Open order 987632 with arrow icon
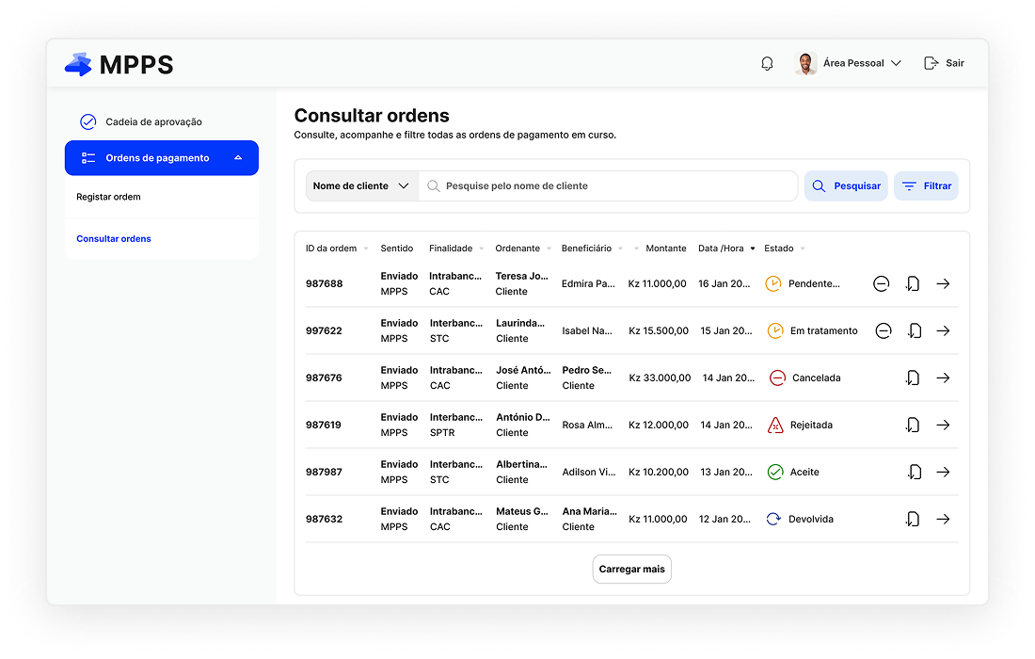This screenshot has height=659, width=1035. point(943,519)
